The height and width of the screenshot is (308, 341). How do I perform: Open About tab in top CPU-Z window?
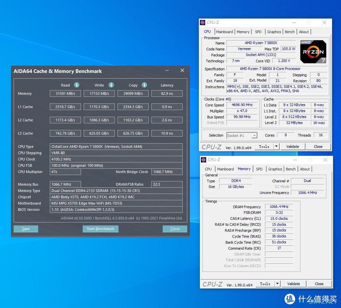(x=304, y=32)
